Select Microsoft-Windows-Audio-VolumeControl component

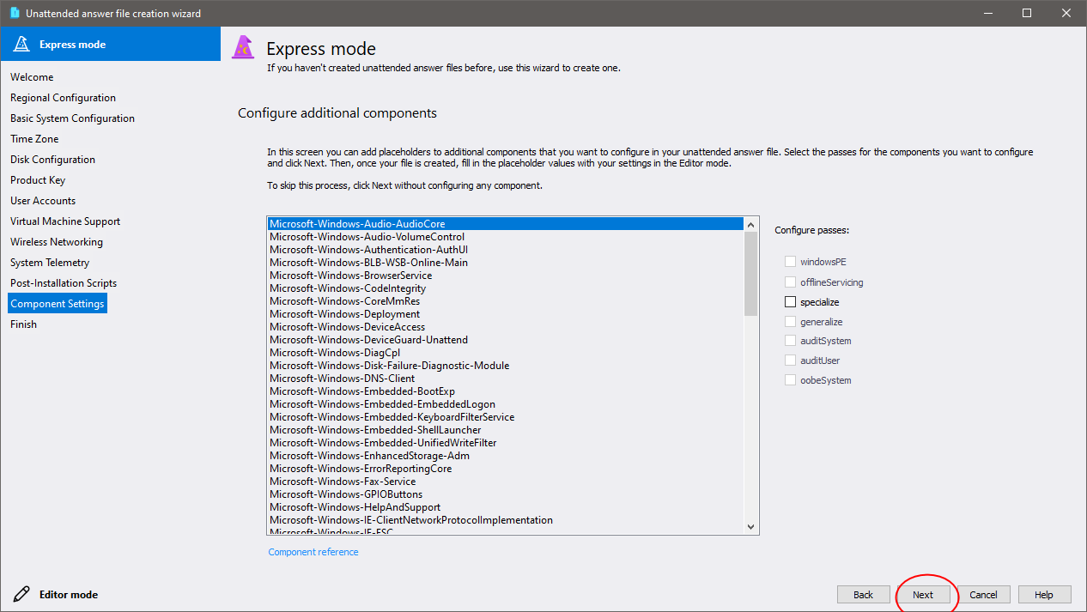click(505, 237)
